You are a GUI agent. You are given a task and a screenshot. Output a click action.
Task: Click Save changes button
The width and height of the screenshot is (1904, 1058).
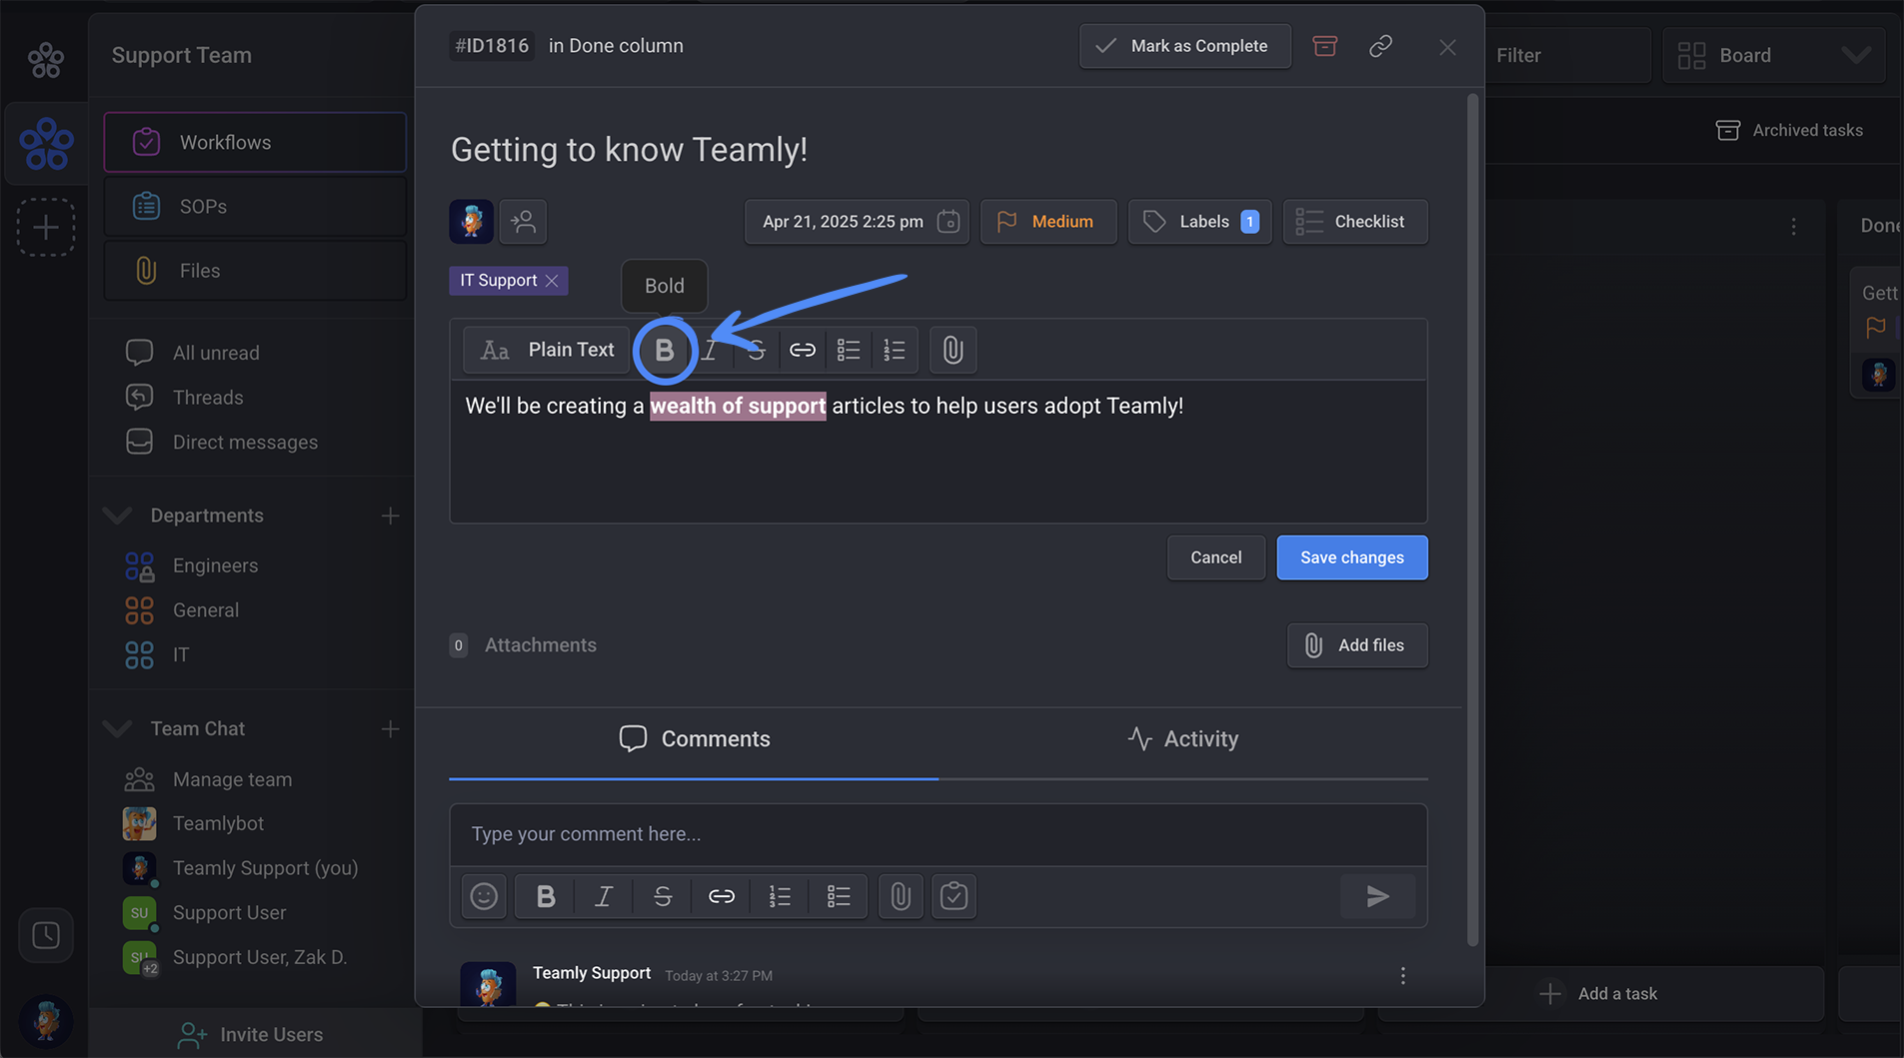[x=1351, y=557]
